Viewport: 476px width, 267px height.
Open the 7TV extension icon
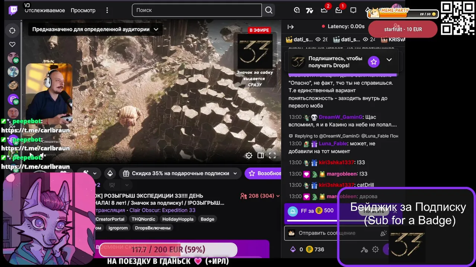point(309,10)
